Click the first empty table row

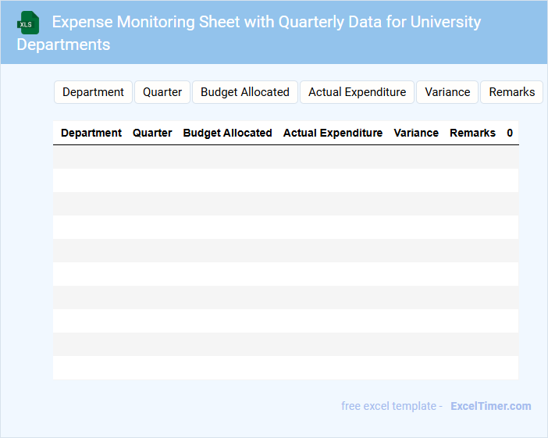click(286, 157)
